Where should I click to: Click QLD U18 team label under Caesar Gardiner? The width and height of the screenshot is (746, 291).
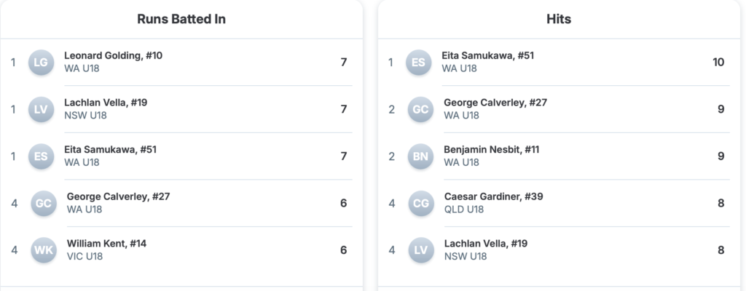coord(464,210)
